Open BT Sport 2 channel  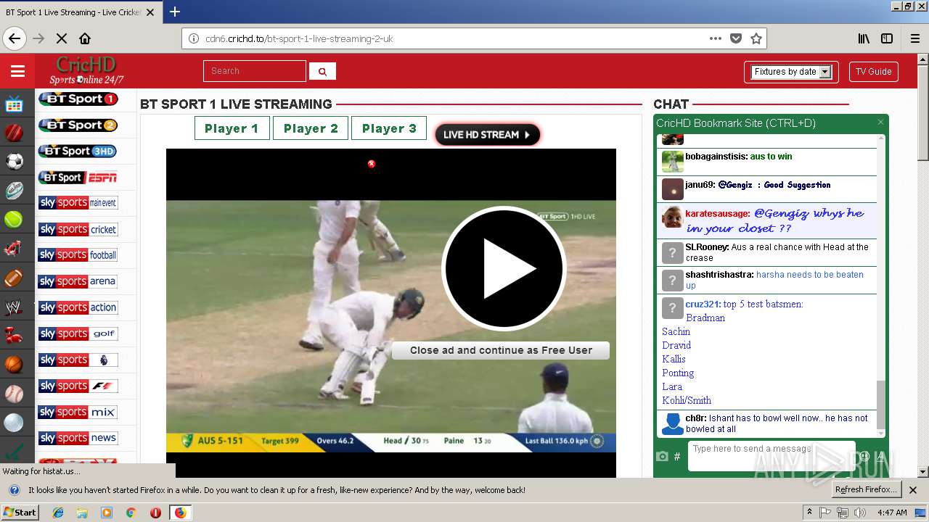pyautogui.click(x=78, y=125)
